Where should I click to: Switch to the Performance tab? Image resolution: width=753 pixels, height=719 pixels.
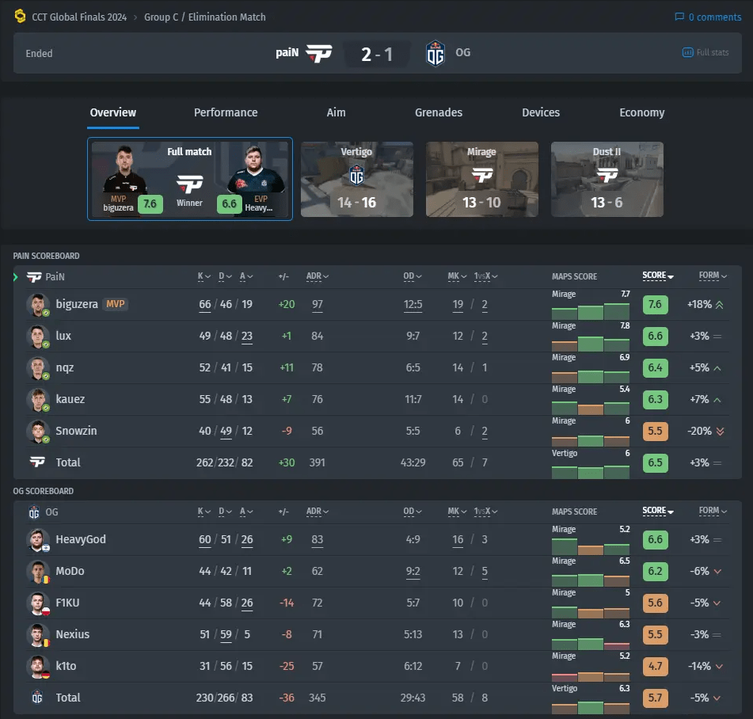click(x=226, y=112)
